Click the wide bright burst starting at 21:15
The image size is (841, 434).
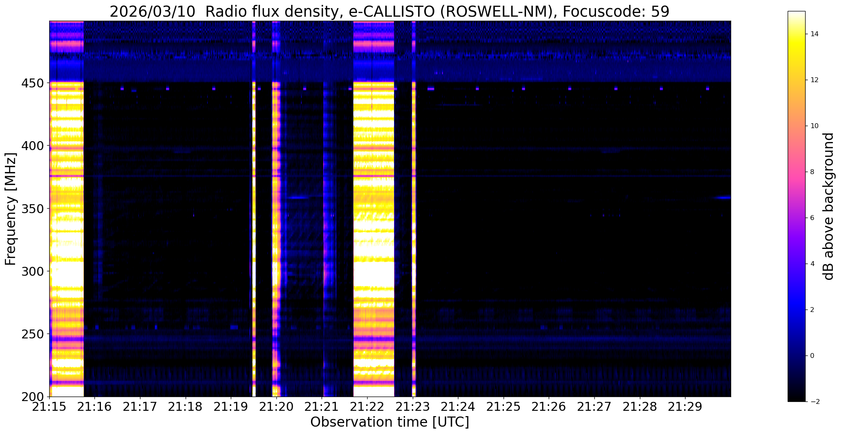coord(67,209)
